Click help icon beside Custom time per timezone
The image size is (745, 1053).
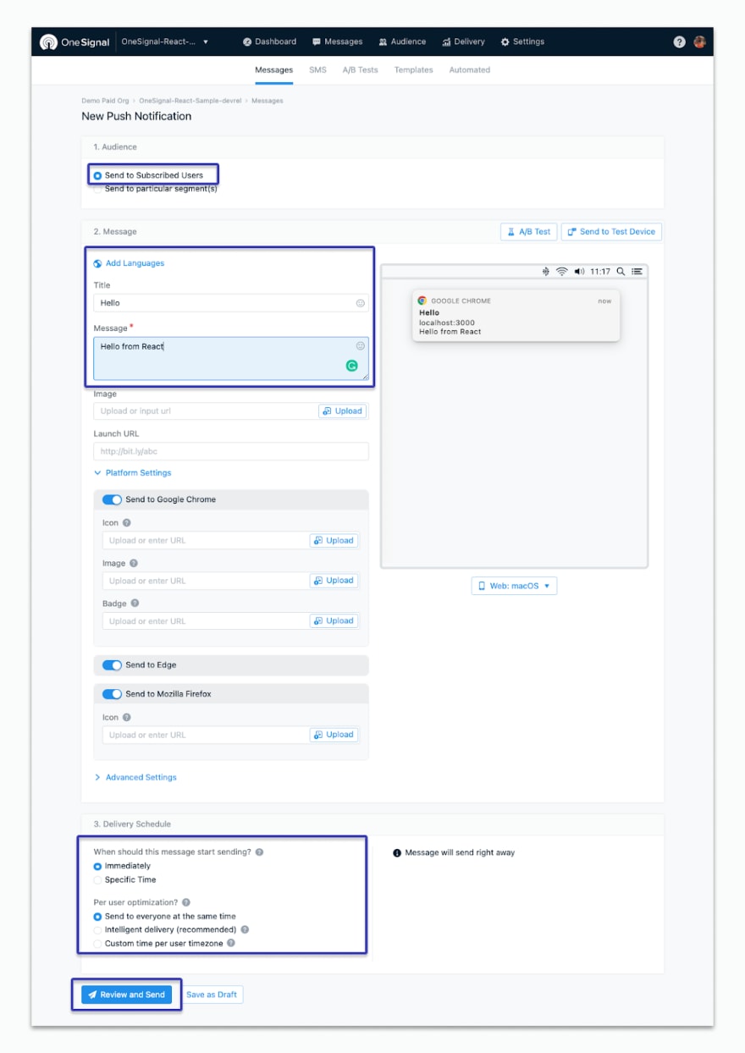[x=231, y=943]
